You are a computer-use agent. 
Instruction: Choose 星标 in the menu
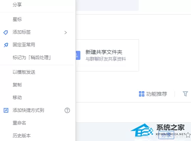(17, 19)
